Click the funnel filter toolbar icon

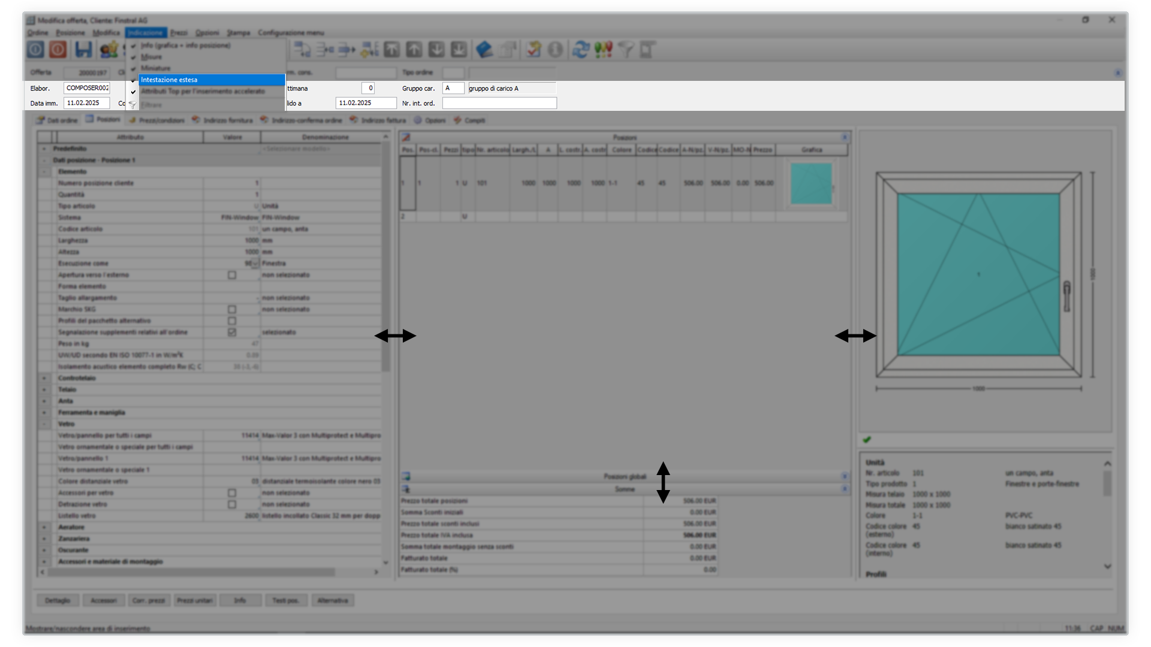pyautogui.click(x=625, y=49)
